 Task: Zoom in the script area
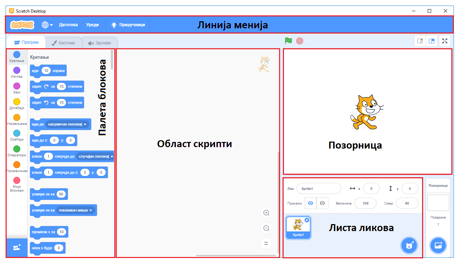click(x=266, y=213)
